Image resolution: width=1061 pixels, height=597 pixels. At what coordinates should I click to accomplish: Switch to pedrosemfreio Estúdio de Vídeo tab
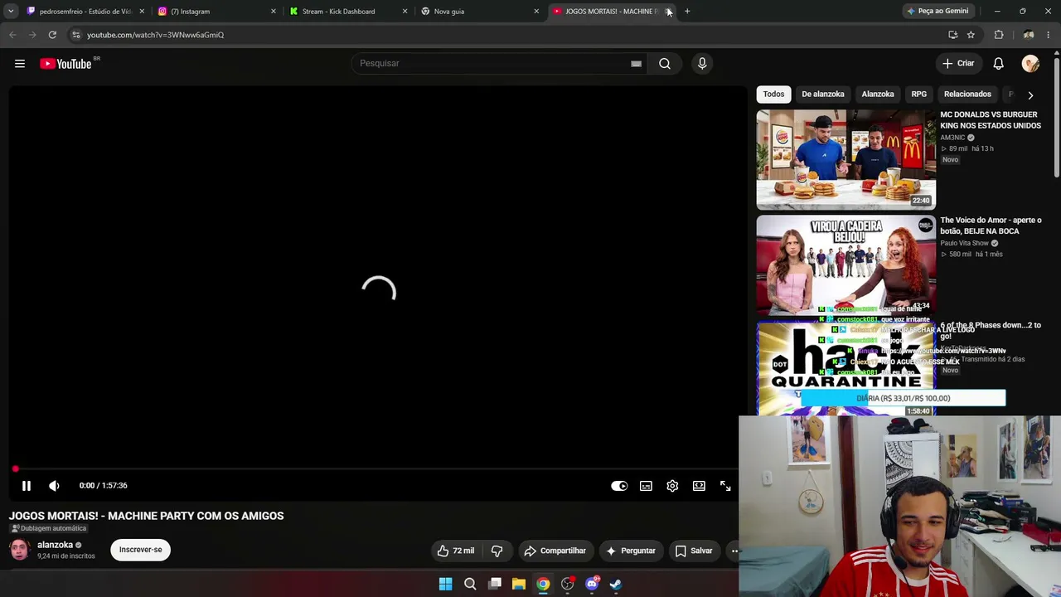click(x=85, y=12)
